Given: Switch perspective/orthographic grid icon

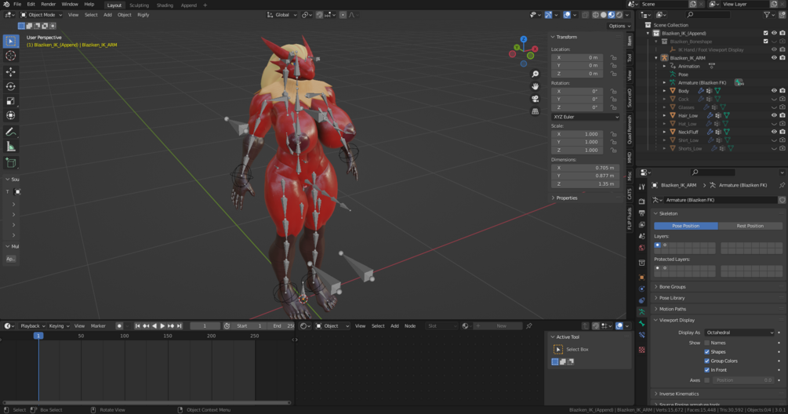Looking at the screenshot, I should 536,111.
